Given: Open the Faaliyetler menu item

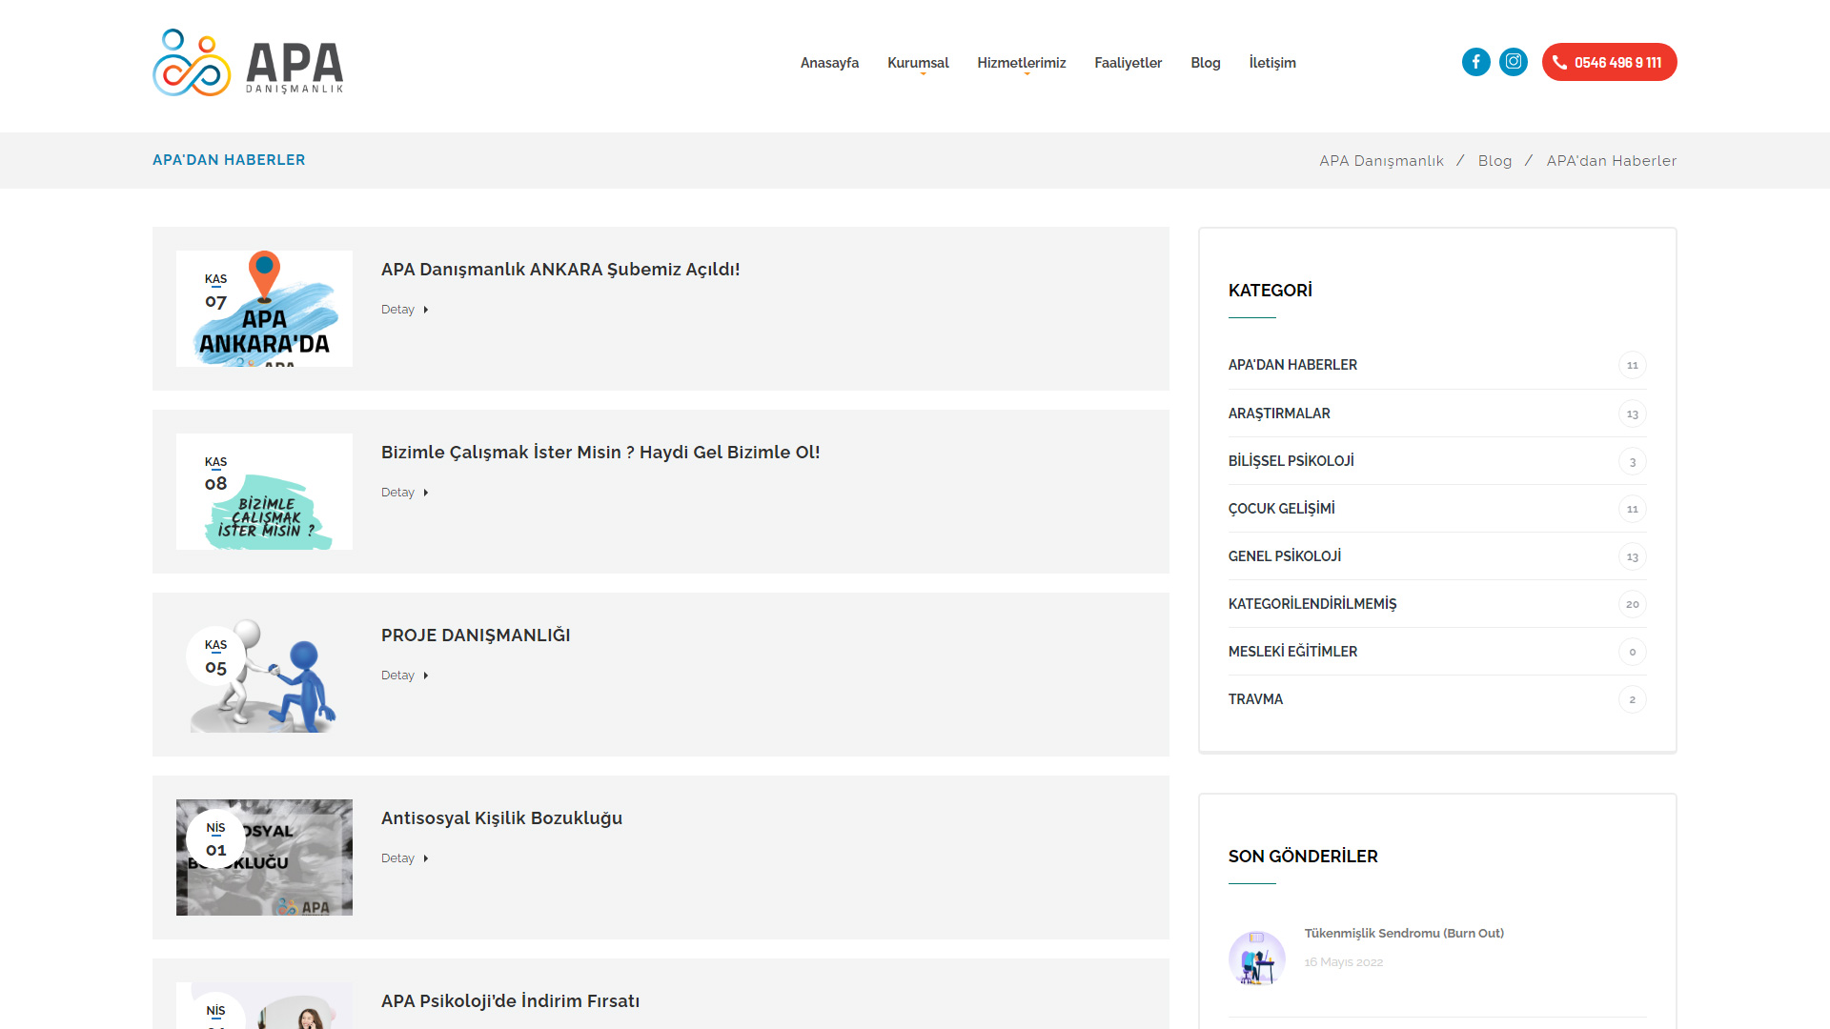Looking at the screenshot, I should click(1128, 63).
